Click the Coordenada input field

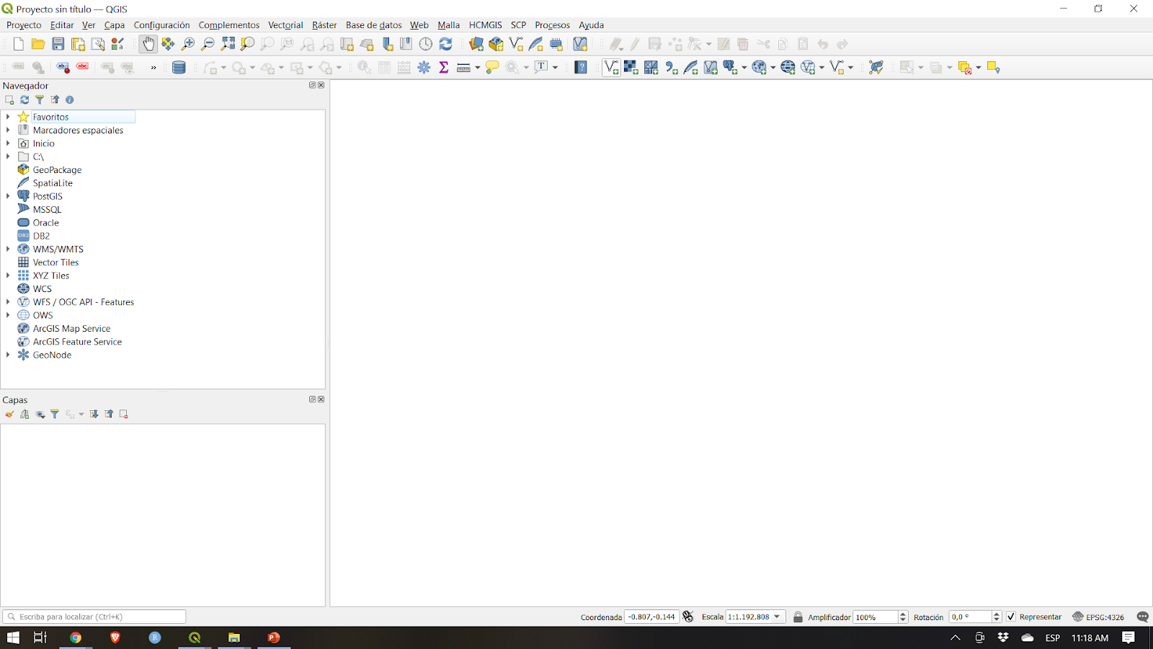click(x=651, y=617)
